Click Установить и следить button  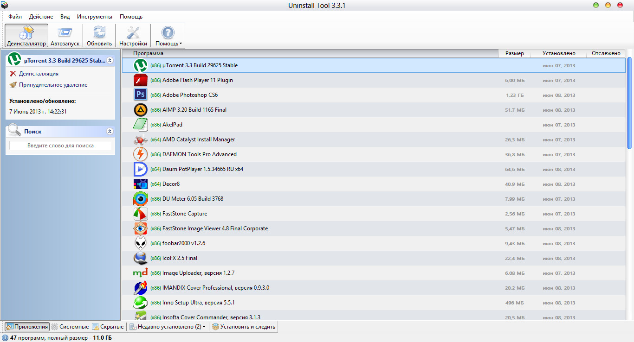click(244, 327)
